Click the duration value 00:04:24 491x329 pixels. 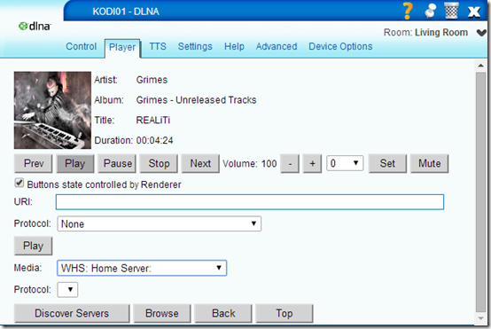tap(155, 140)
